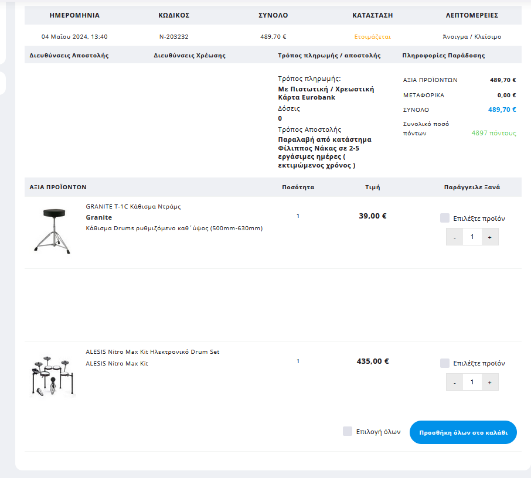Increase quantity of ALESIS Nitro Max Kit
Viewport: 531px width, 478px height.
pos(490,382)
